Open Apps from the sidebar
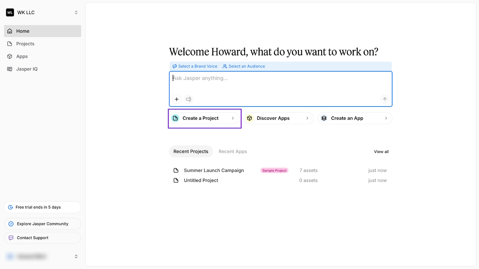The image size is (479, 269). click(x=43, y=56)
